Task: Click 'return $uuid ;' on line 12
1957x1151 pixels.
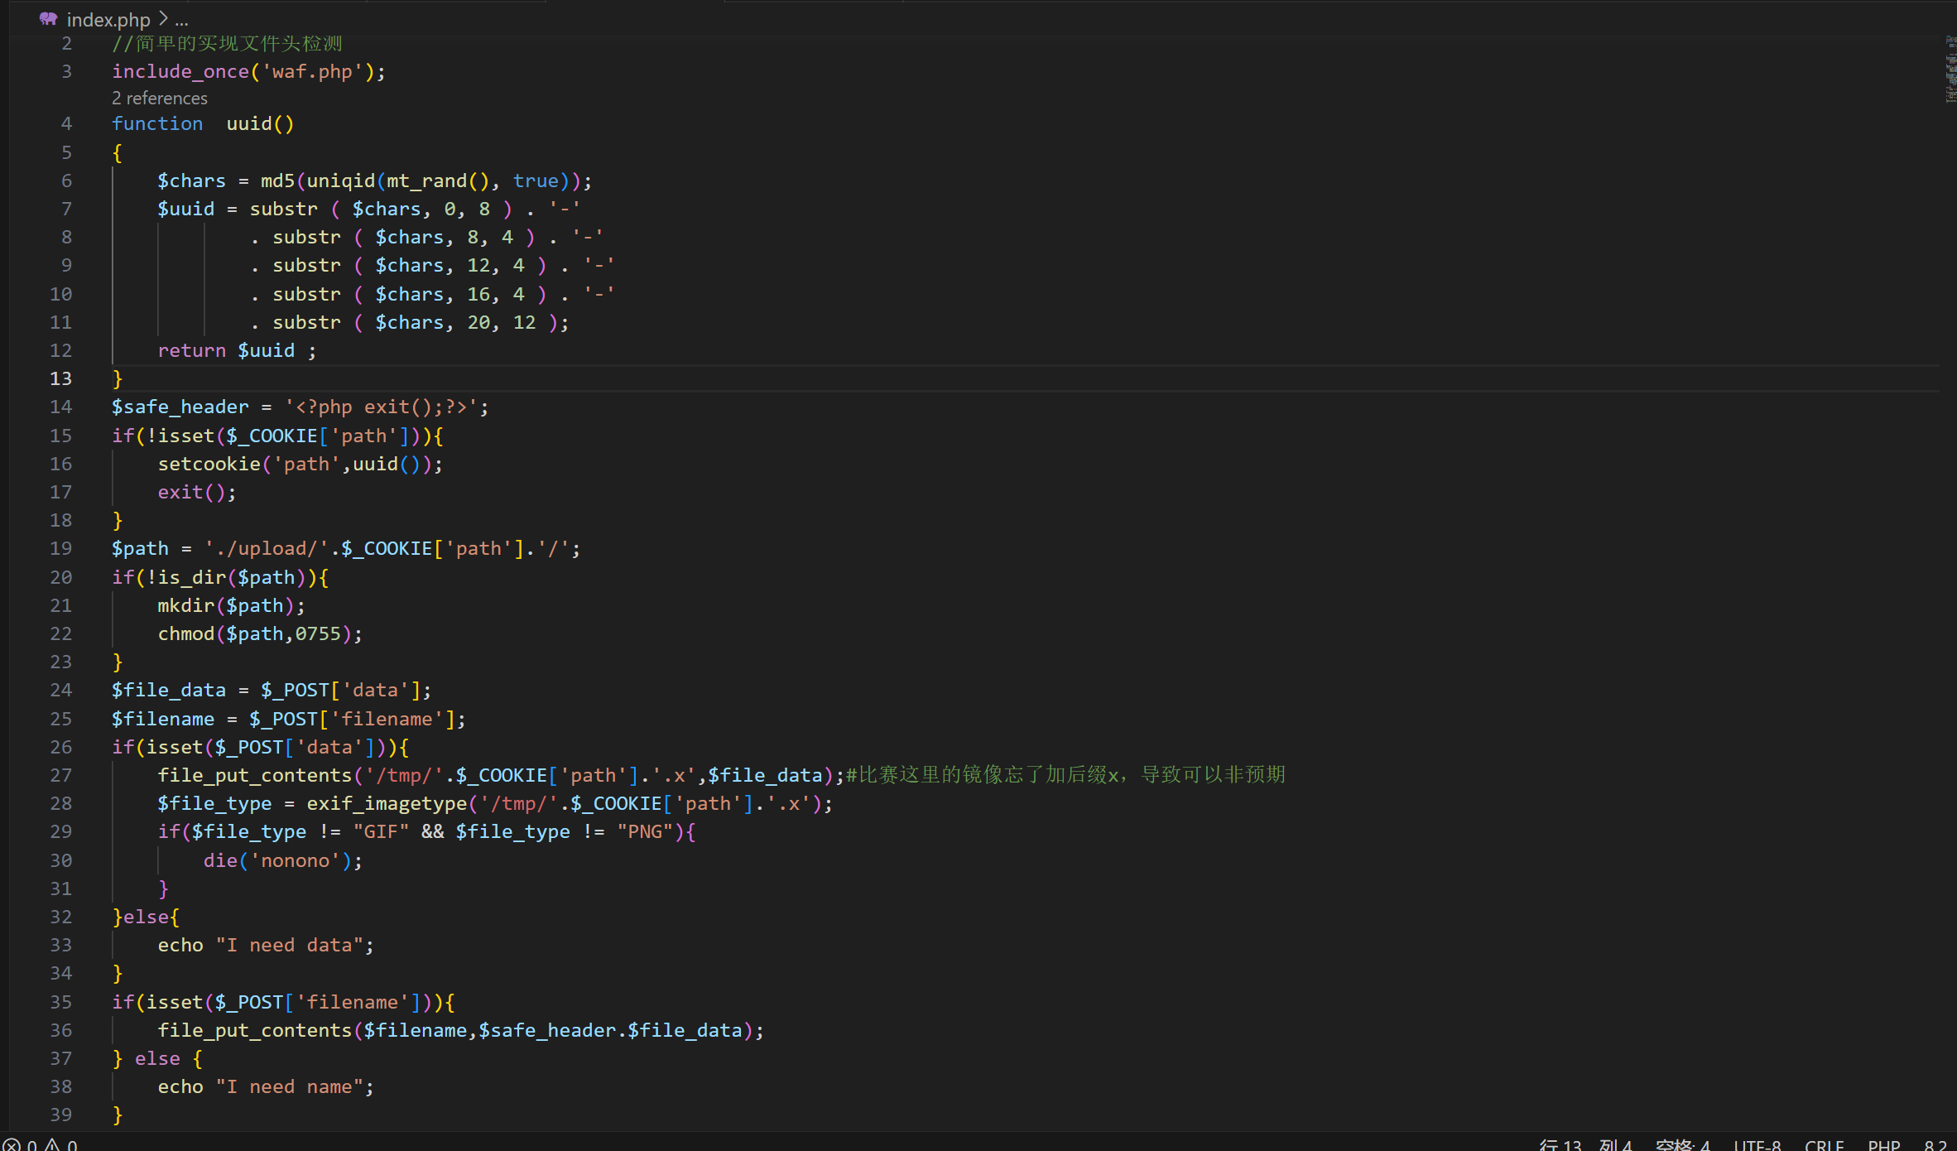Action: click(x=237, y=350)
